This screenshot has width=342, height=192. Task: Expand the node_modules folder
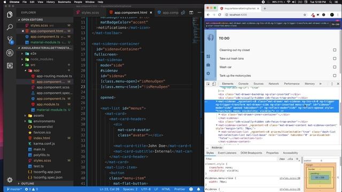22,59
